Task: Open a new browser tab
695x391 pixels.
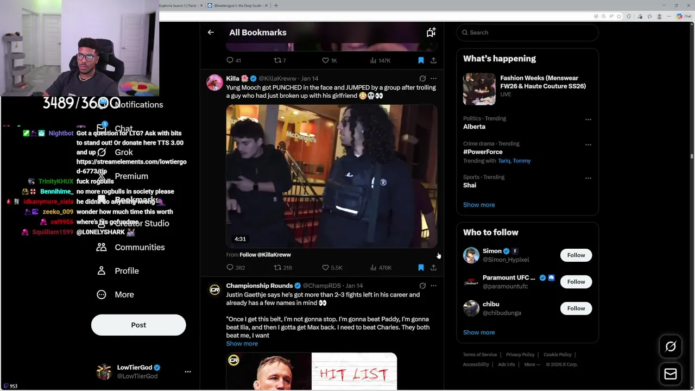Action: click(276, 5)
